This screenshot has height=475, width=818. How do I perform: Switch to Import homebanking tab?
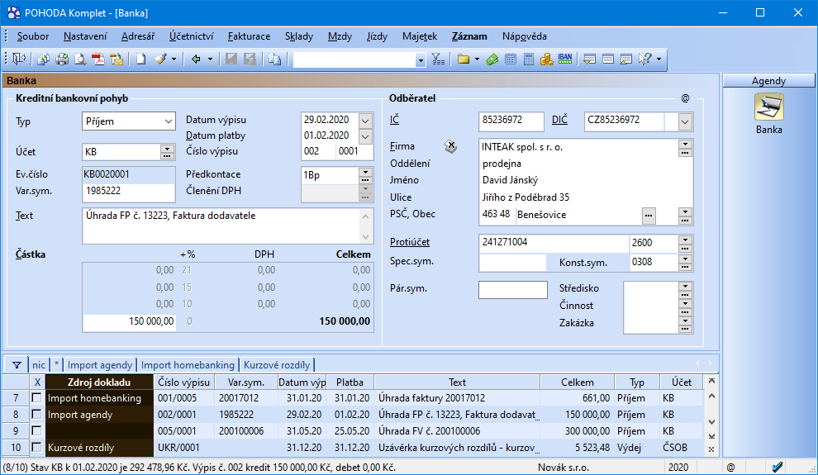pos(188,365)
